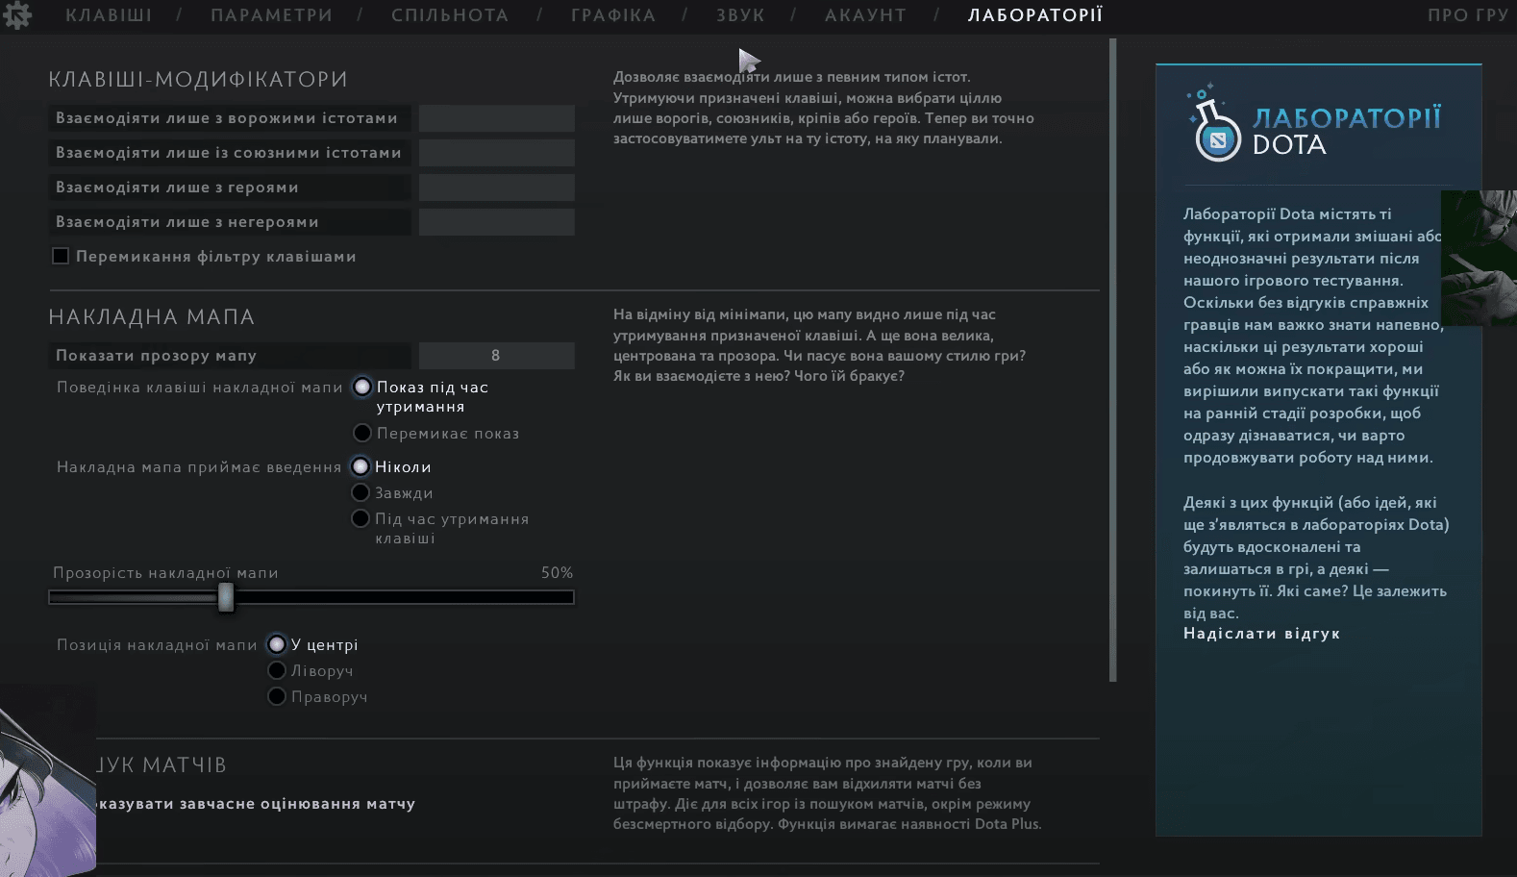Select Під час утримання клавіші option
Viewport: 1517px width, 877px height.
(361, 518)
